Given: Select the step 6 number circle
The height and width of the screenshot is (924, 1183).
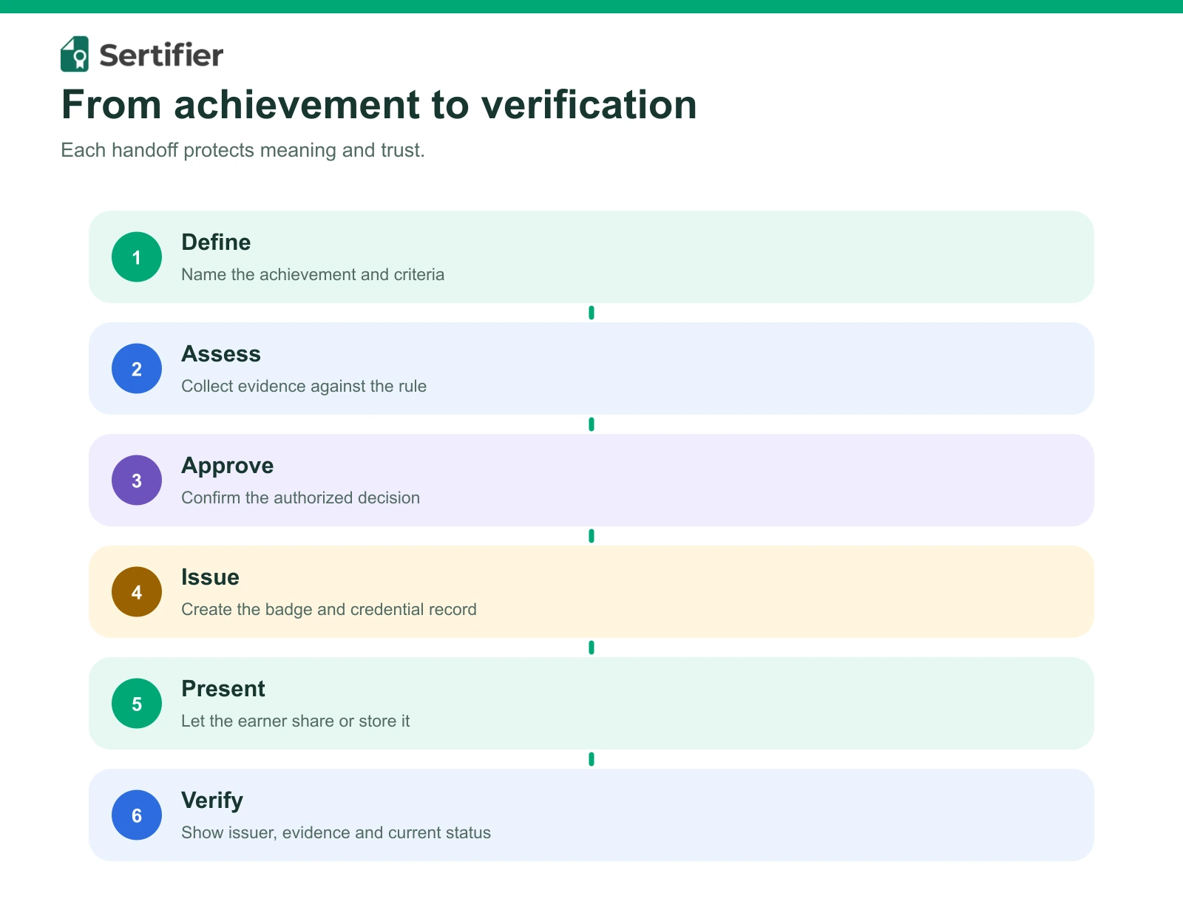Looking at the screenshot, I should (x=137, y=815).
